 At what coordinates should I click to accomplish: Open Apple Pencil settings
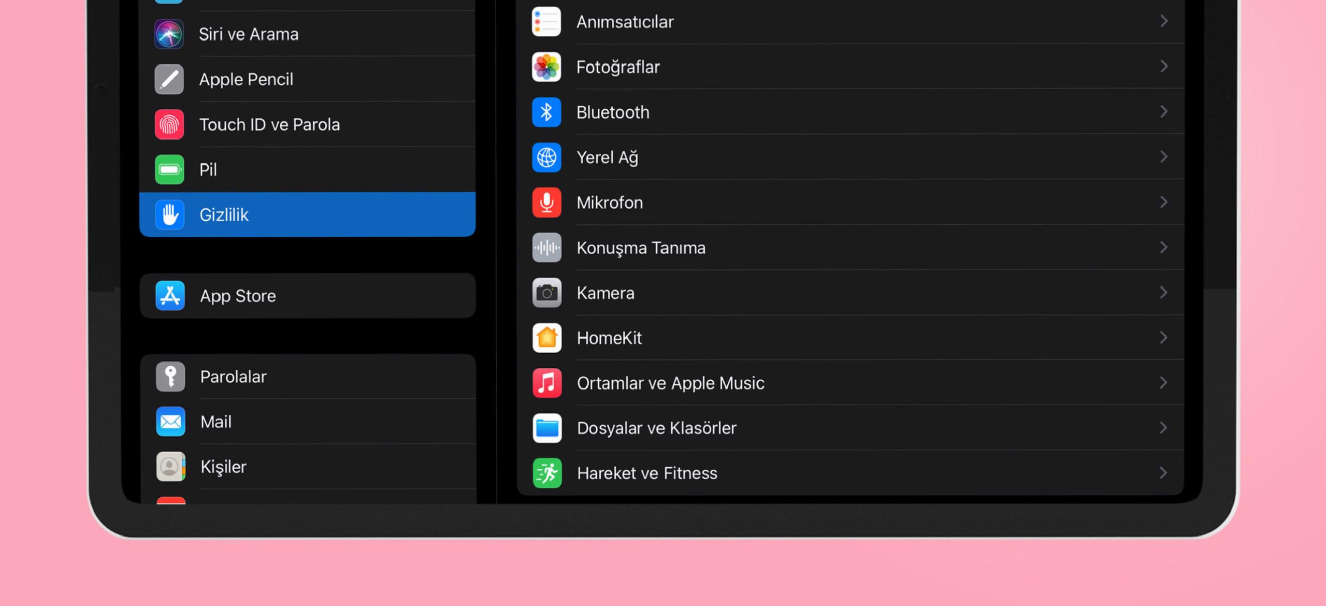(308, 79)
